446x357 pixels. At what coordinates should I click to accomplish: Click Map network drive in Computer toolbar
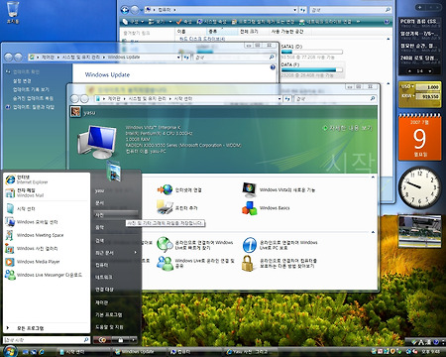click(325, 22)
